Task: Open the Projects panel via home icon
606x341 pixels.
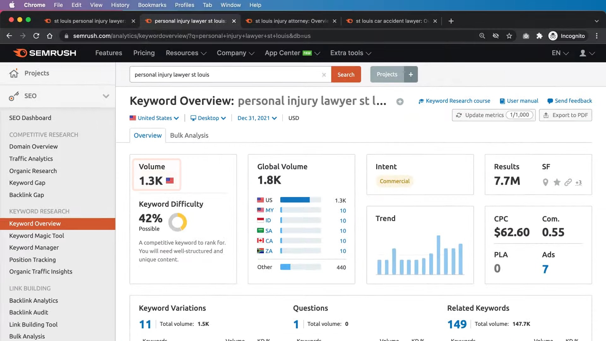Action: pos(14,73)
